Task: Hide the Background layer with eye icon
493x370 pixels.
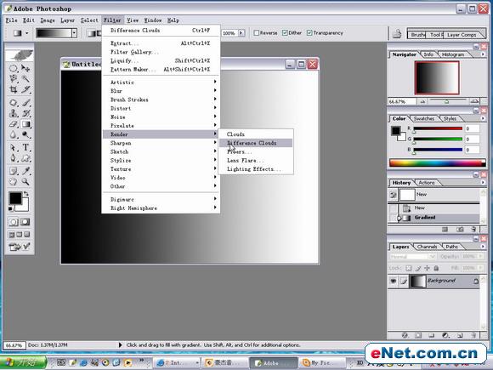Action: click(x=393, y=281)
